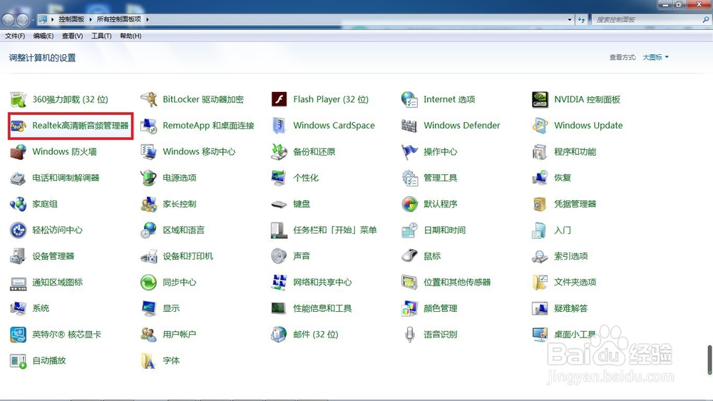Click the 所有控制面板项 breadcrumb
The height and width of the screenshot is (401, 713).
[118, 19]
